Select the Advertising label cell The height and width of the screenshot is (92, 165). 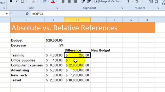tap(27, 70)
